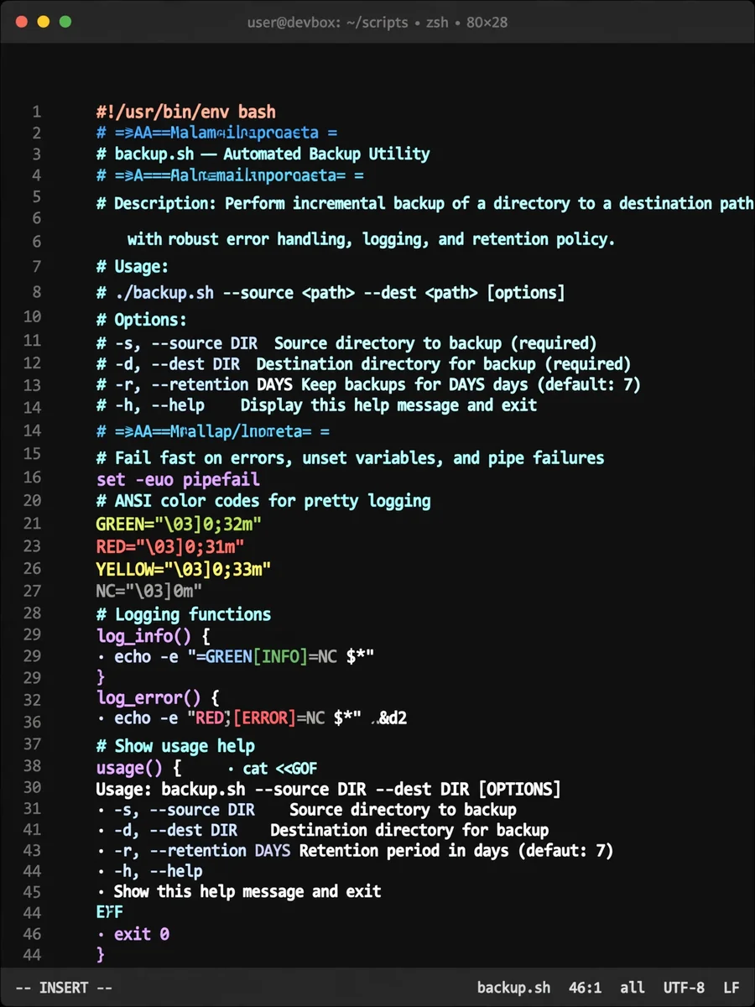Click the '# Description: Perform incremental backup' line
The image size is (755, 1007).
425,204
